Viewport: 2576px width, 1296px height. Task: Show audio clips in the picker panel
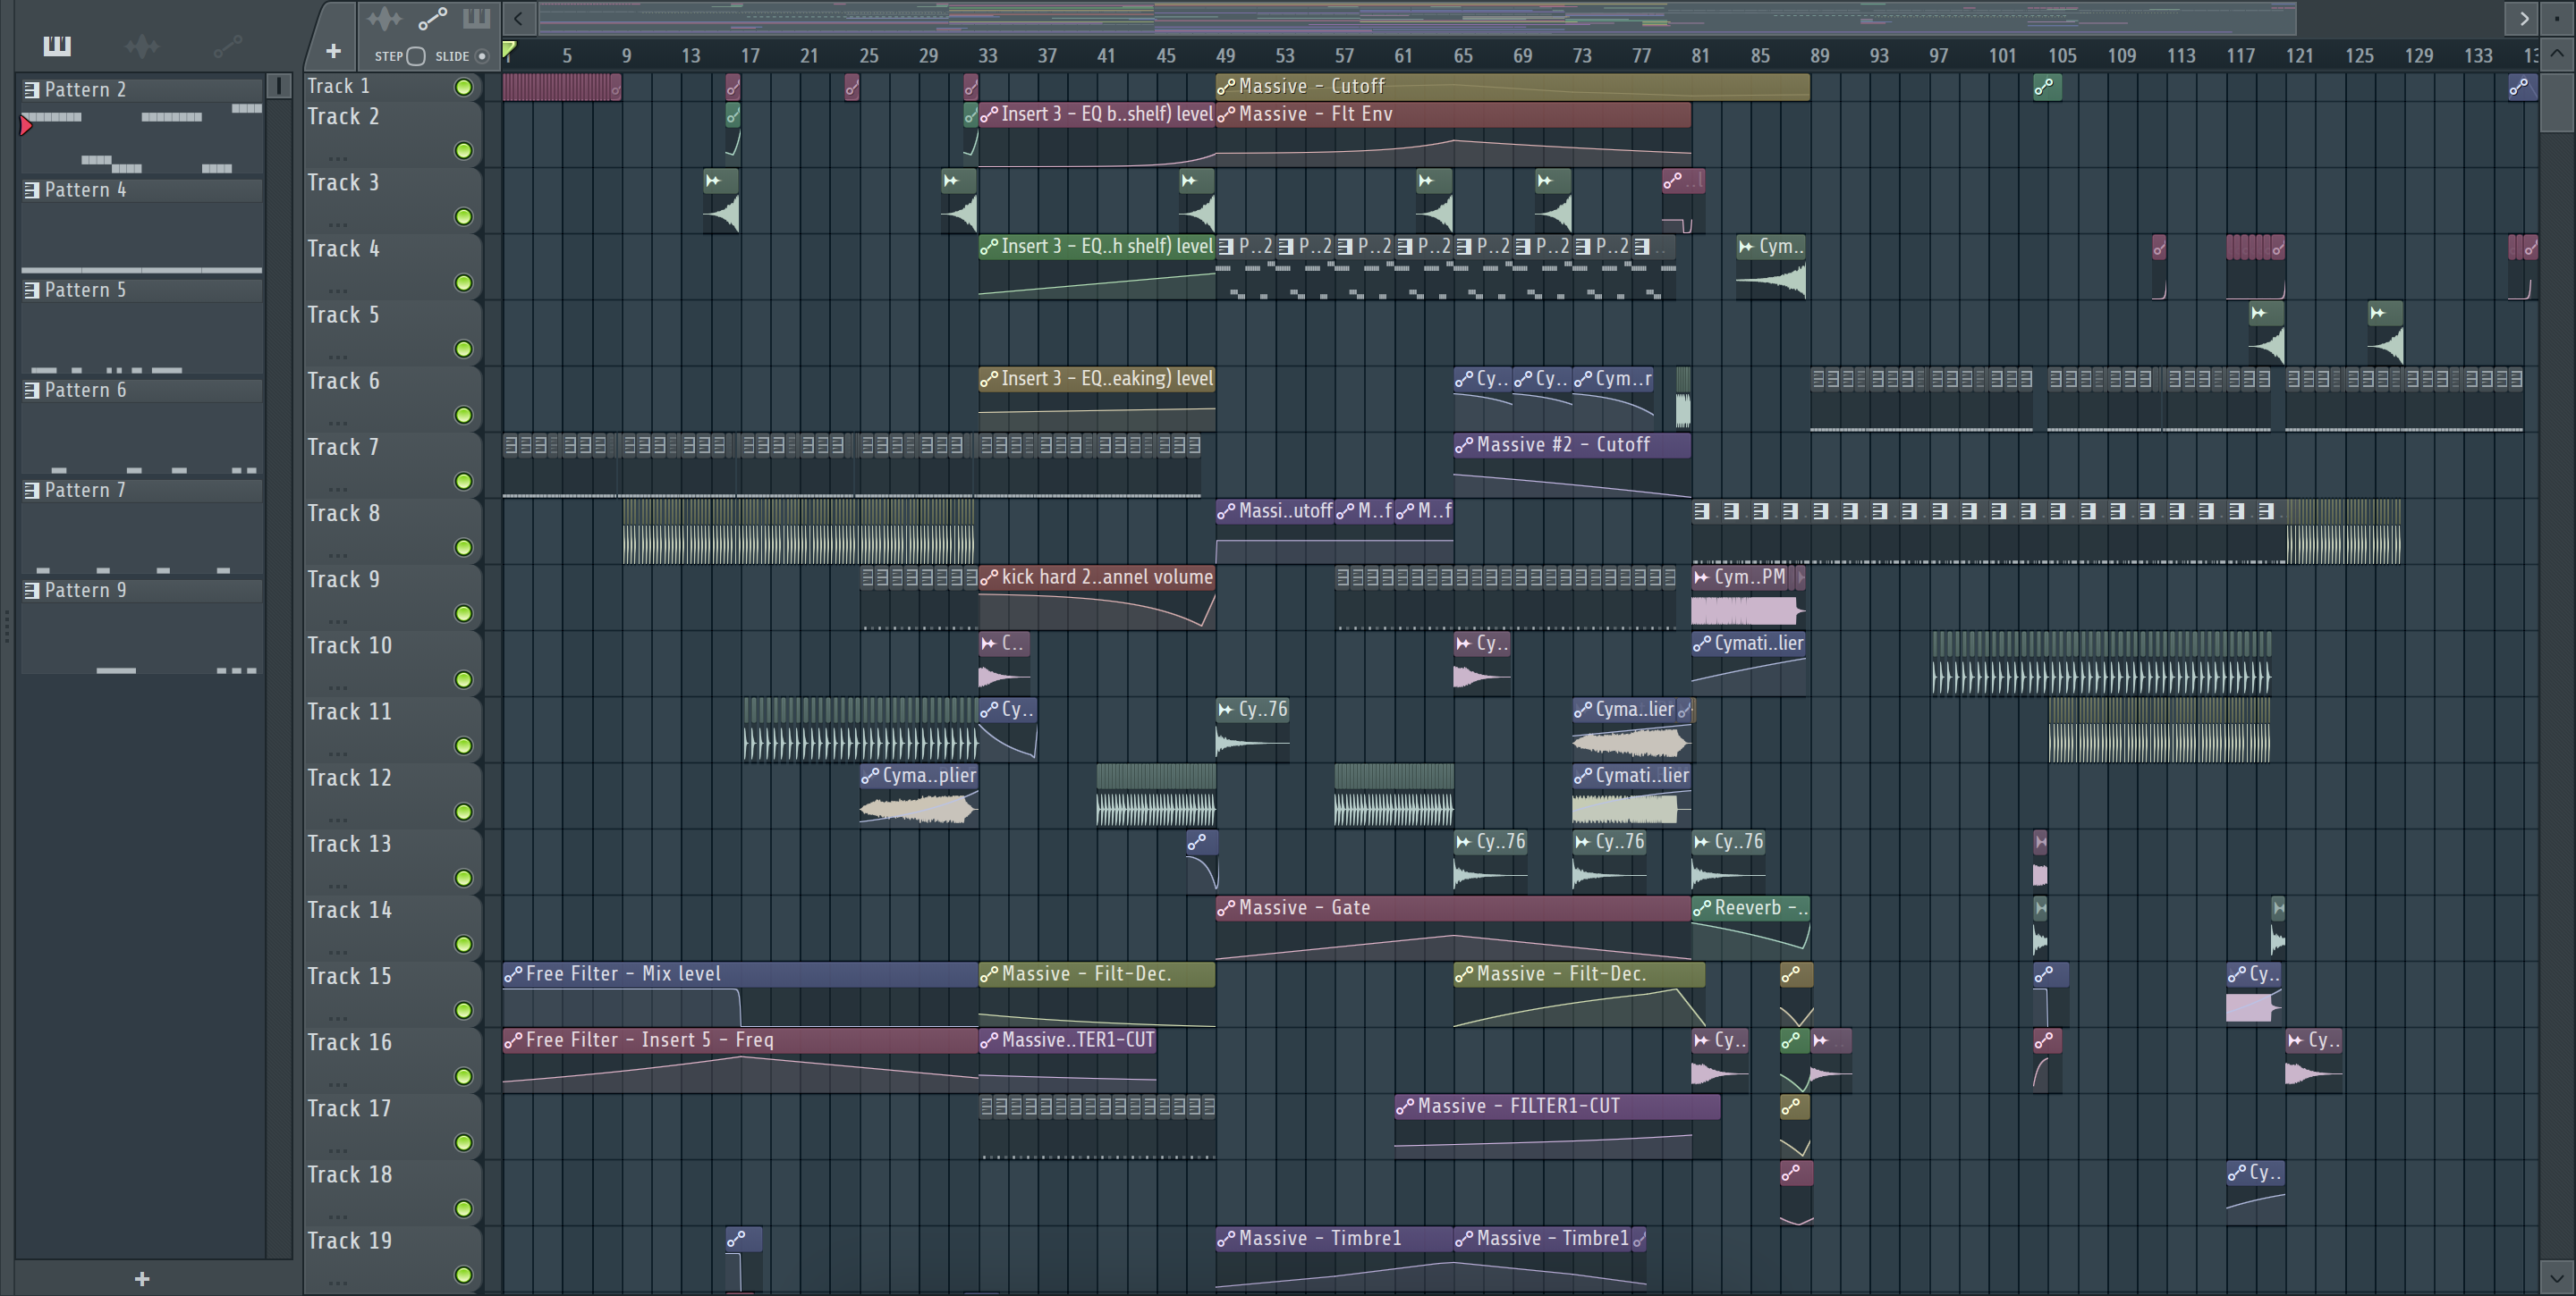[x=142, y=46]
